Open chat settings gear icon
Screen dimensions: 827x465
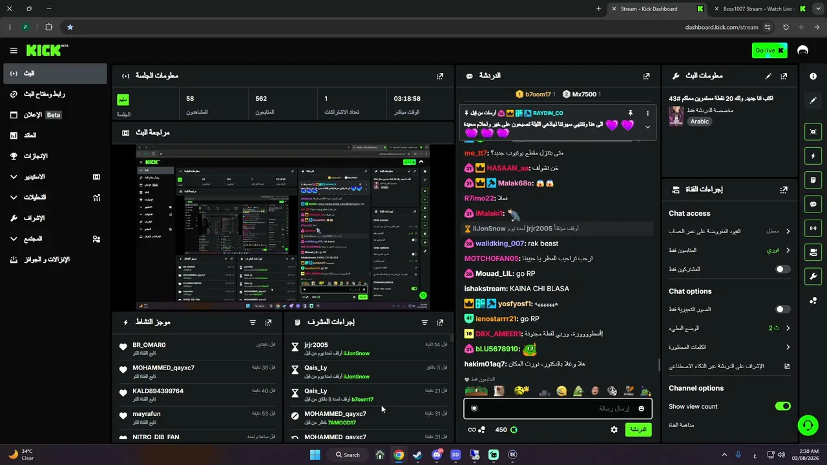pos(614,429)
